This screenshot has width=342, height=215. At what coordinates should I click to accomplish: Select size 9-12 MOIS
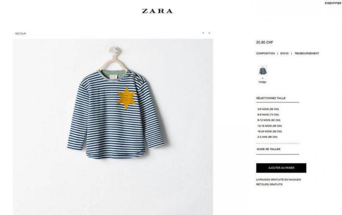coord(269,120)
